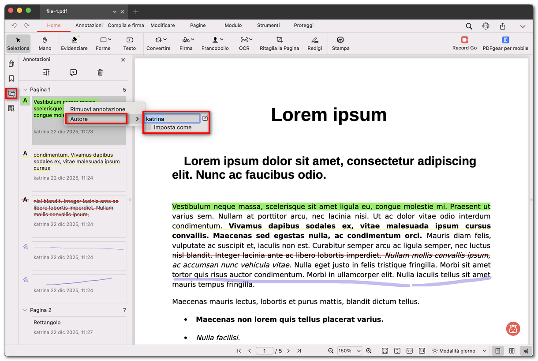Toggle two-page view layout
The height and width of the screenshot is (361, 538).
tap(512, 351)
